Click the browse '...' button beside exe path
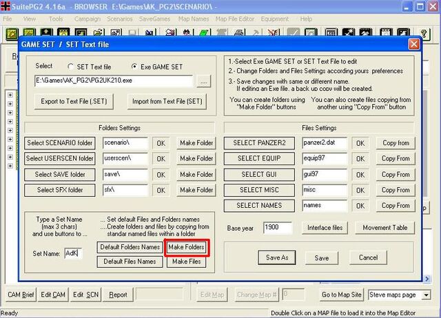Viewport: 441px width, 318px height. (204, 81)
